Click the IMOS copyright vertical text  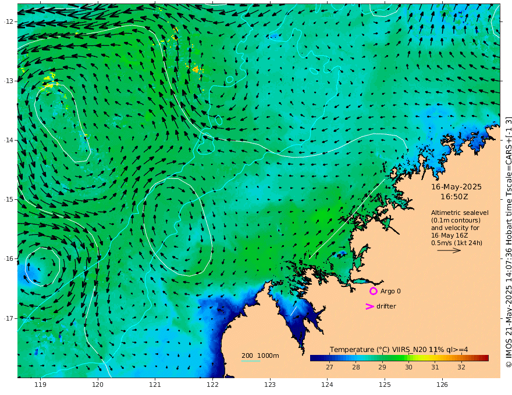(x=508, y=242)
